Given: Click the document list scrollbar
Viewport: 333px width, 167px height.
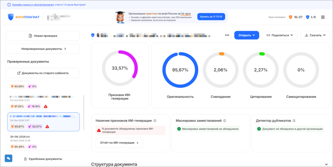Looking at the screenshot, I should (84, 113).
